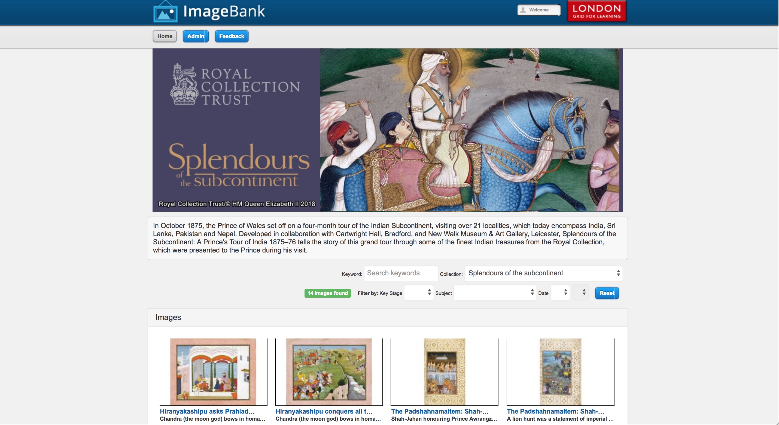Open the Feedback page
Screen dimensions: 779x425
click(231, 36)
